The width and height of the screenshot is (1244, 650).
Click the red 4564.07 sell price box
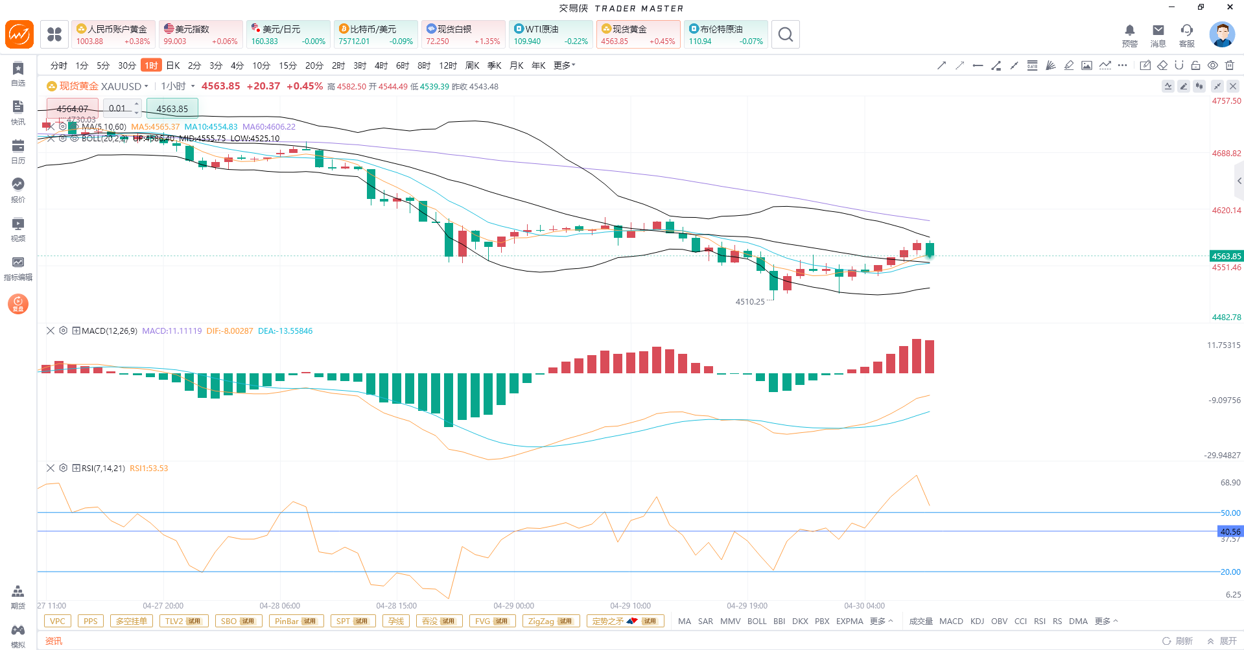click(72, 109)
